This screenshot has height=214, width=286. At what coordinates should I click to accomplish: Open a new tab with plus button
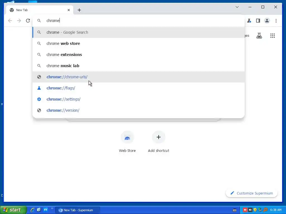click(79, 10)
